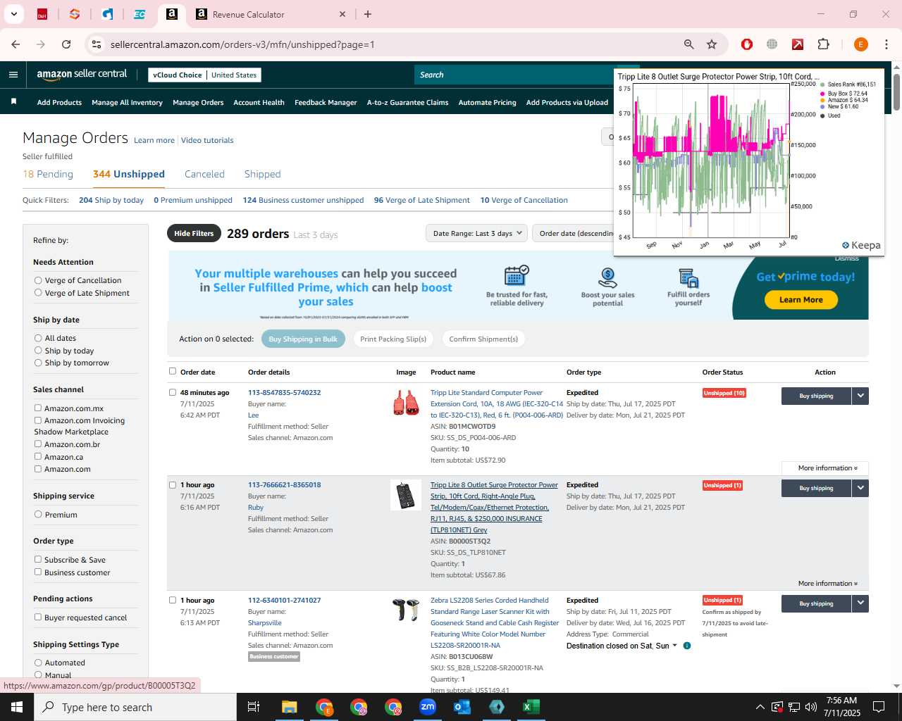Switch to the 18 Pending tab

(48, 174)
